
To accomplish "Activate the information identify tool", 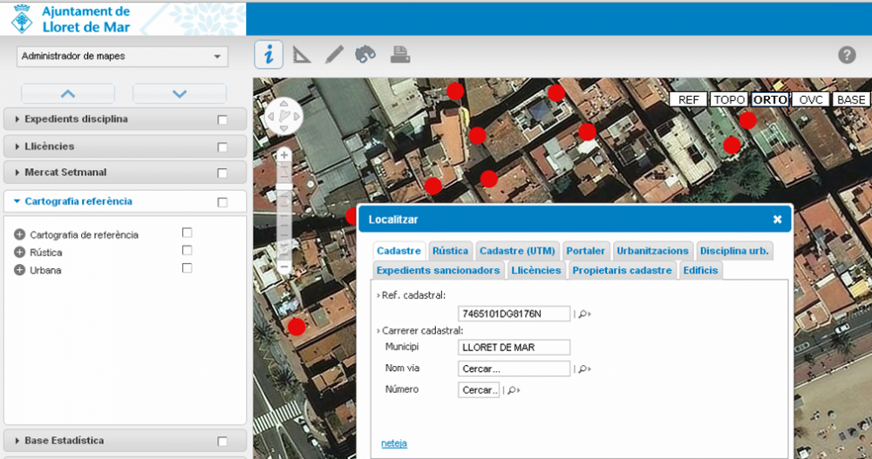I will [x=269, y=55].
